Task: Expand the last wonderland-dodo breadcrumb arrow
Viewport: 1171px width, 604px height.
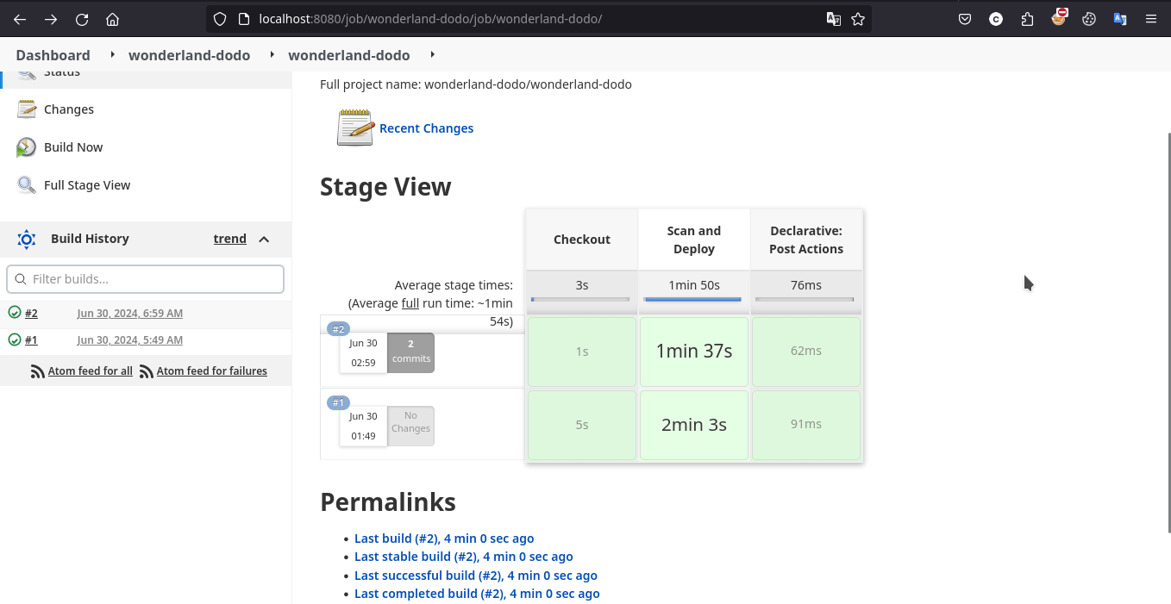Action: tap(432, 55)
